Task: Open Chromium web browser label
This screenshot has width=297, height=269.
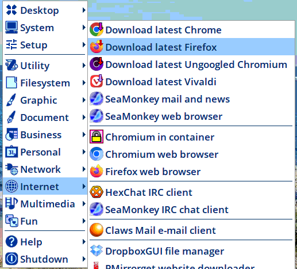Action: [162, 154]
